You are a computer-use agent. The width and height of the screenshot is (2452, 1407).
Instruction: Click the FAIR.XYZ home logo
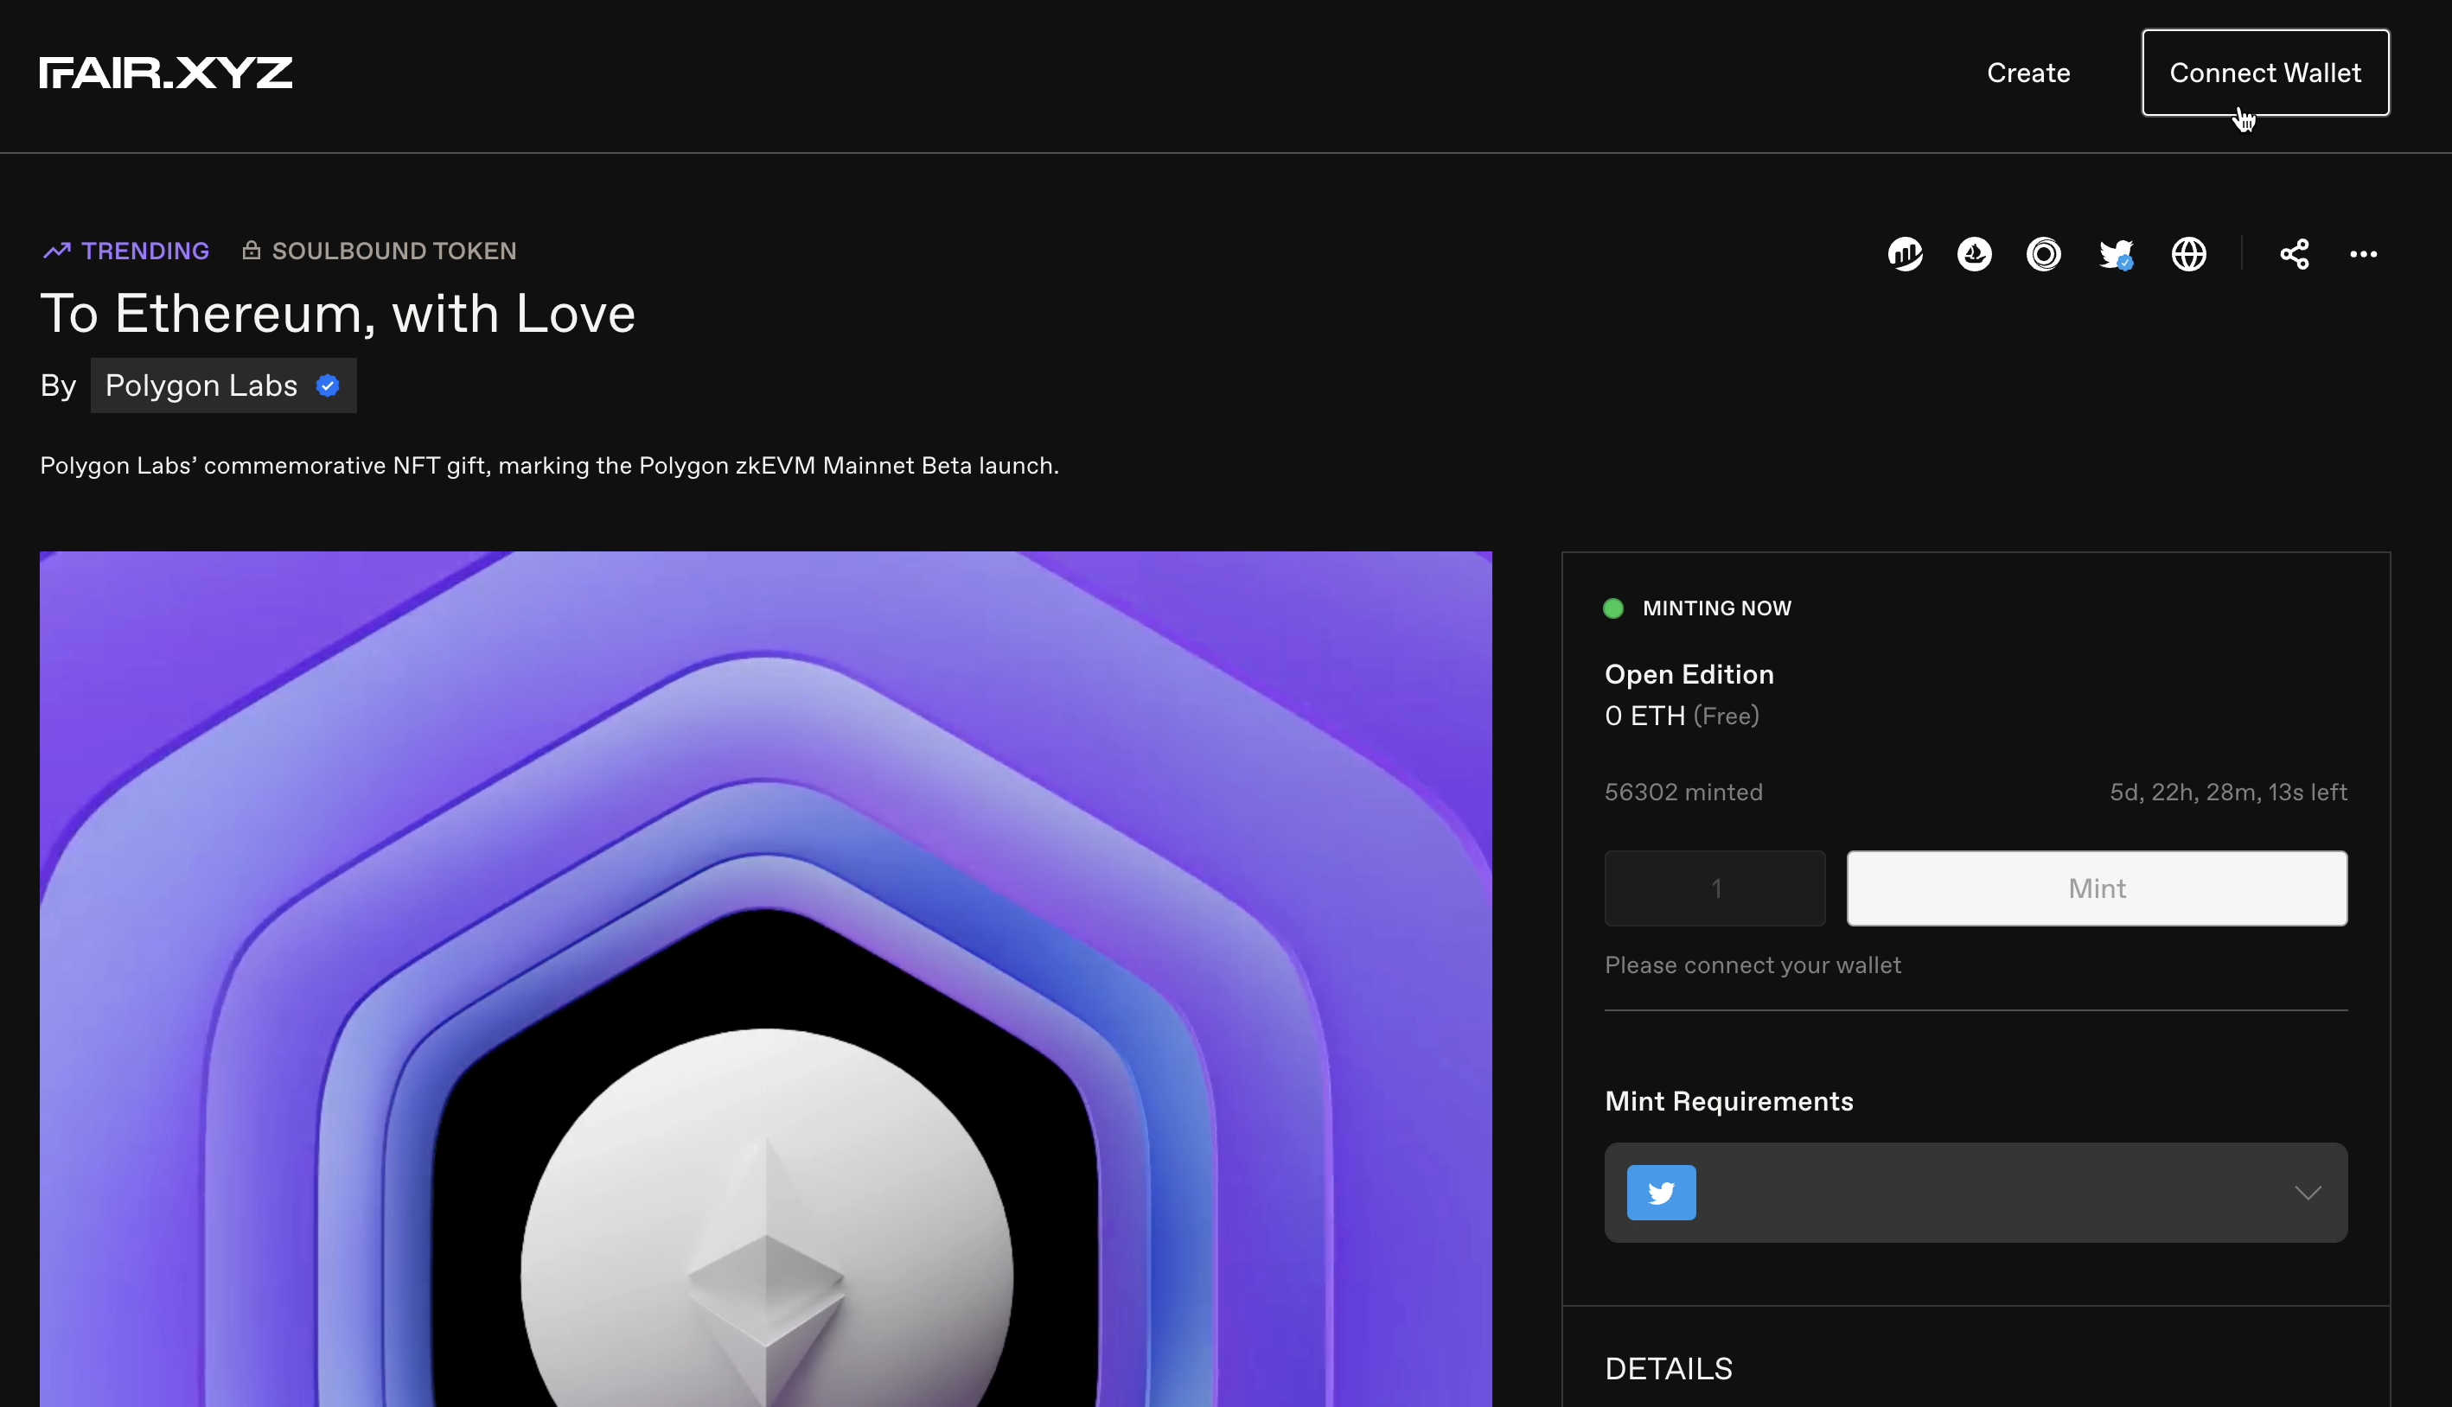tap(165, 73)
